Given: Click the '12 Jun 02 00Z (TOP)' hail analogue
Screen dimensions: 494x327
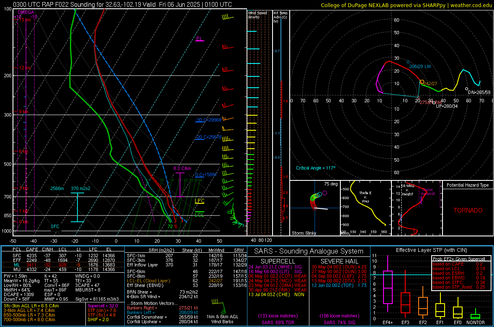Looking at the screenshot, I should (x=333, y=285).
